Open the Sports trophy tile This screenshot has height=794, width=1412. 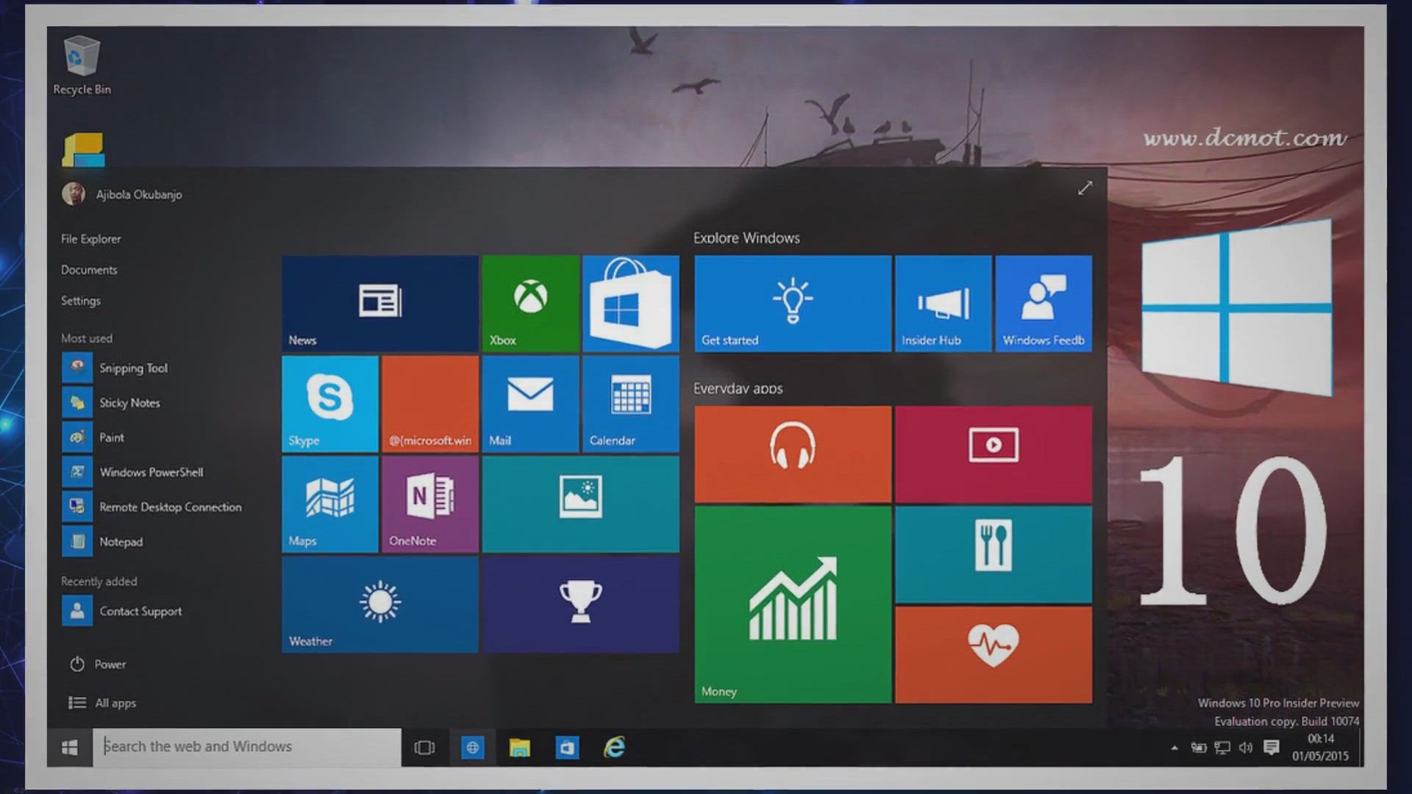581,604
